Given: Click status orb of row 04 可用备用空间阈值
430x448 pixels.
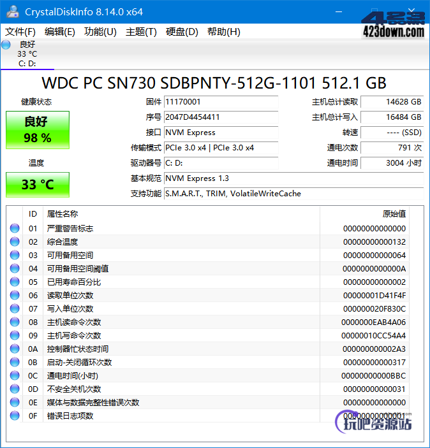Looking at the screenshot, I should click(x=15, y=268).
